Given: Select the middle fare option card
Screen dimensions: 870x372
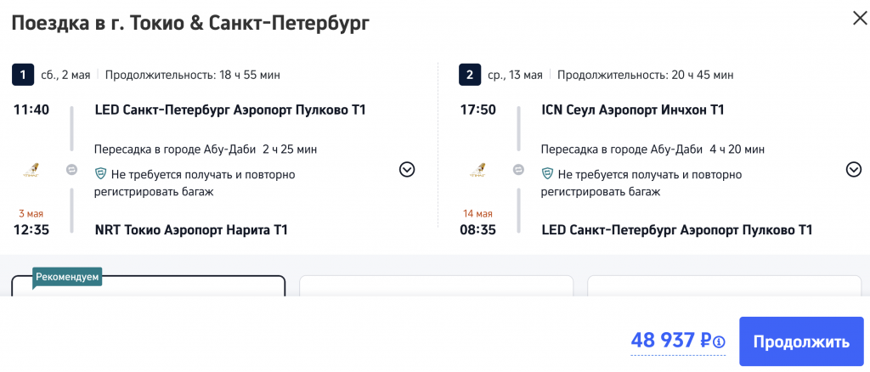Looking at the screenshot, I should (x=435, y=287).
